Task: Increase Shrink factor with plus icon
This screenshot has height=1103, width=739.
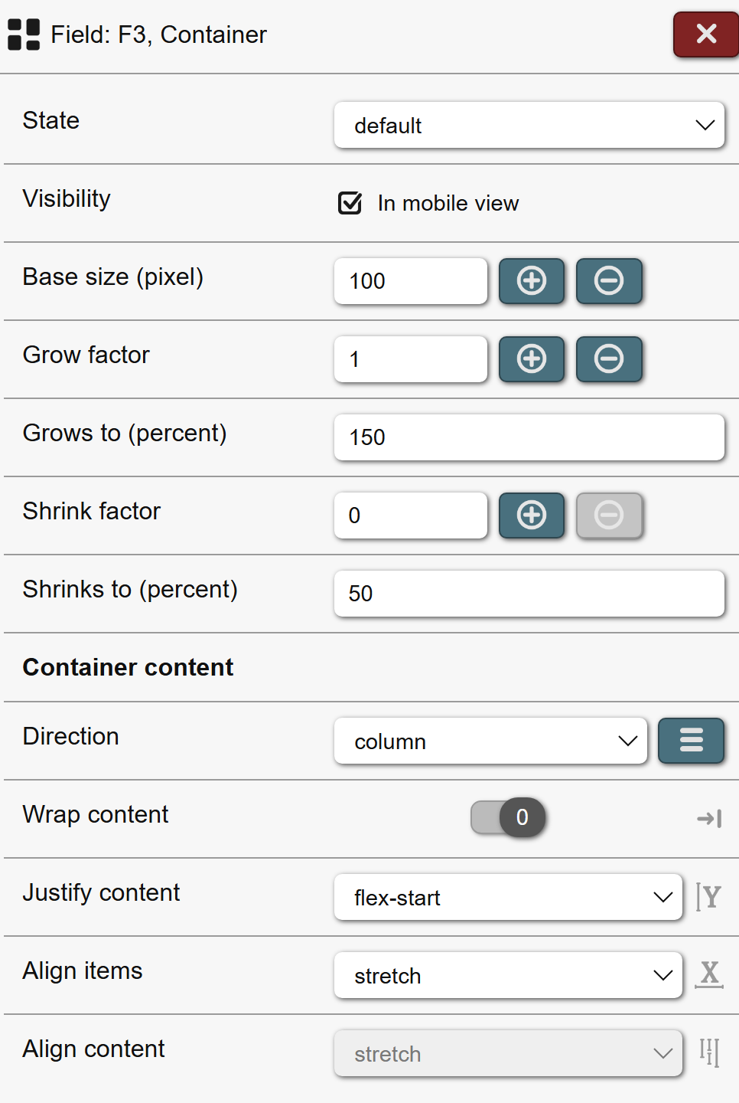Action: (532, 515)
